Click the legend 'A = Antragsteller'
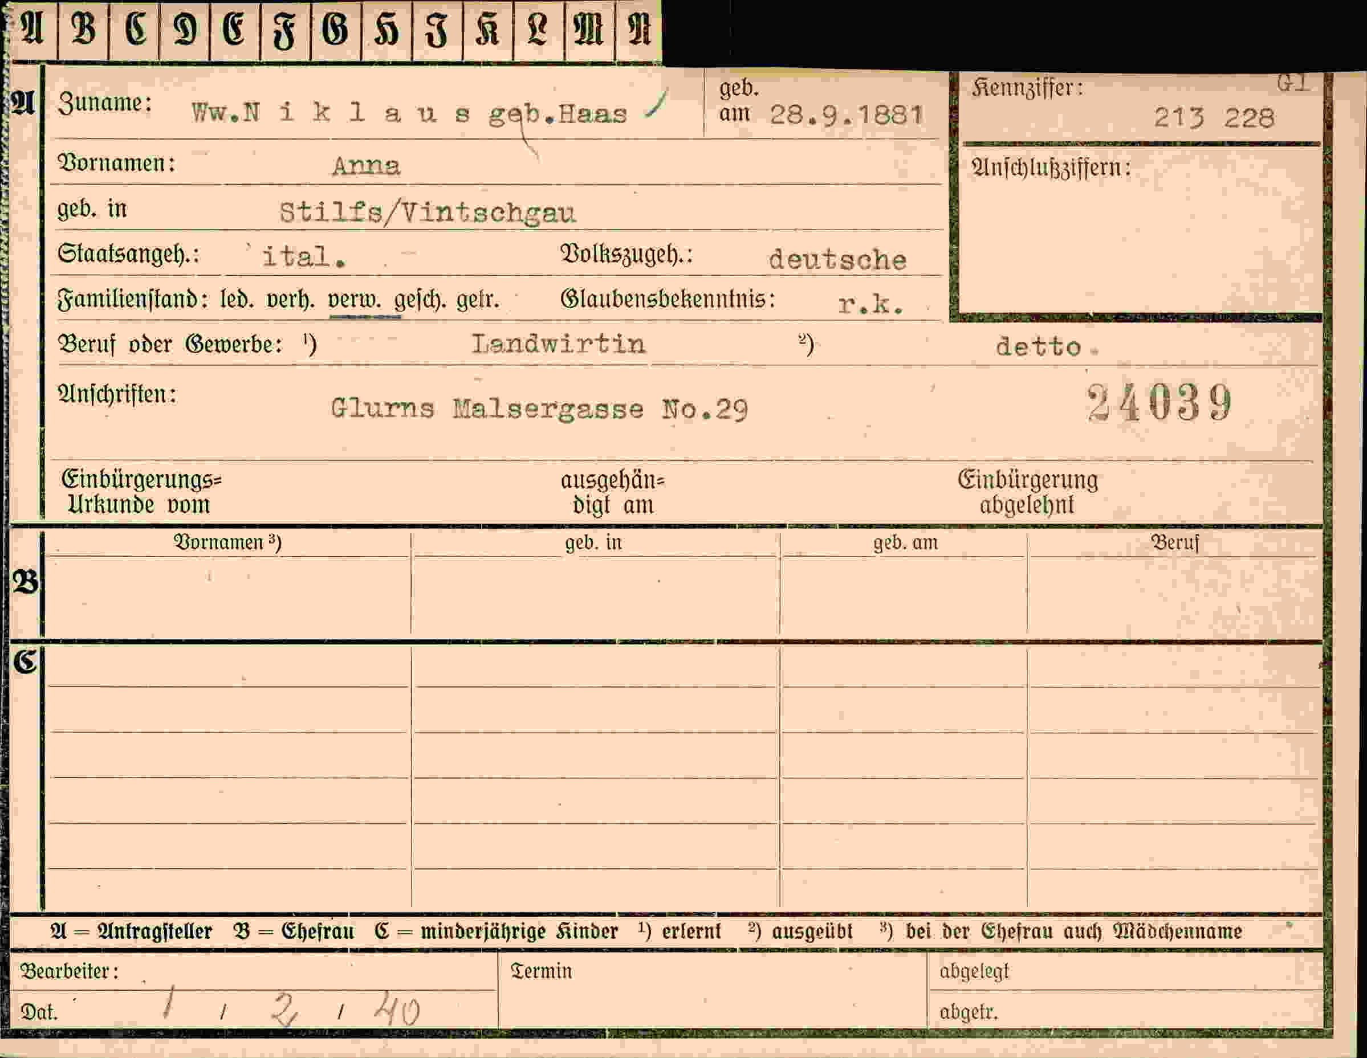 tap(132, 931)
